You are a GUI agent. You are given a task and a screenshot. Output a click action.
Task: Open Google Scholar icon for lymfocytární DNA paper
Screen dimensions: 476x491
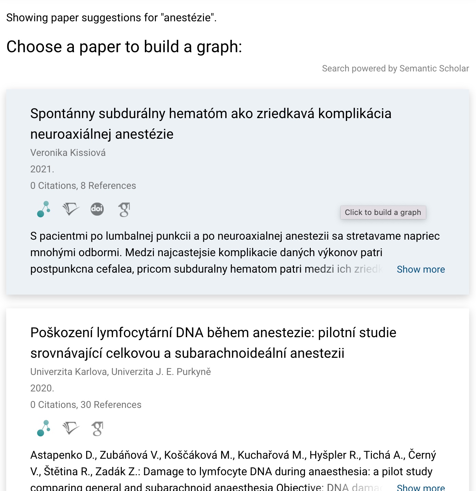point(97,429)
